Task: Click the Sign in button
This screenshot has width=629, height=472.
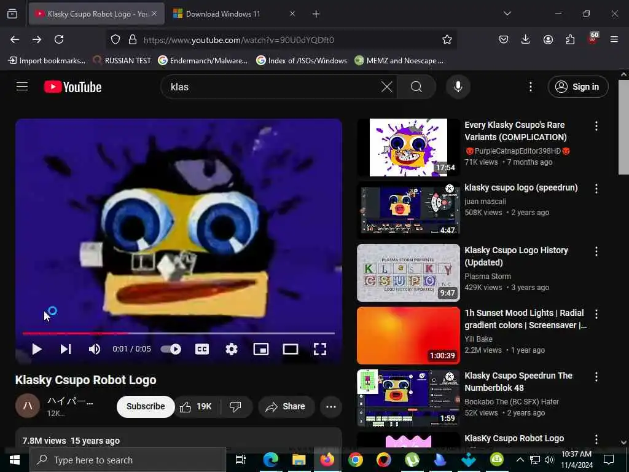Action: pyautogui.click(x=578, y=87)
